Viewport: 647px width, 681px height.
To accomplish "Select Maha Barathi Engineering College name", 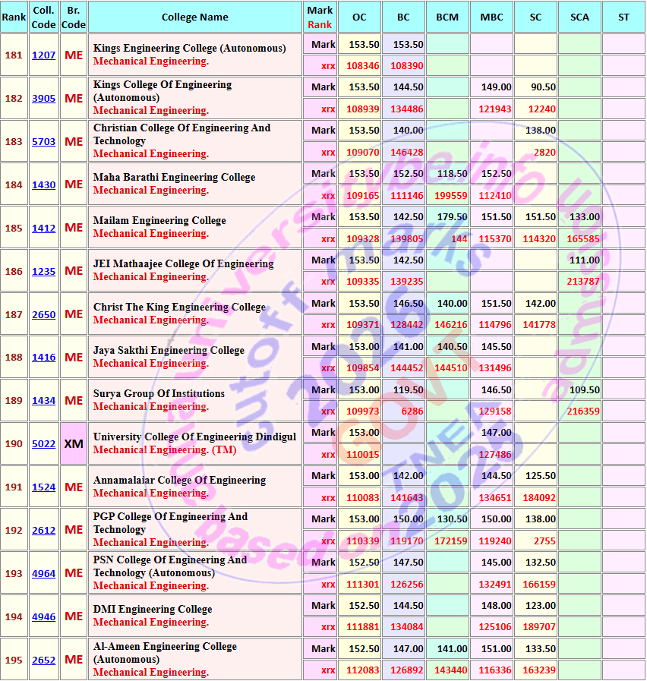I will pyautogui.click(x=174, y=177).
